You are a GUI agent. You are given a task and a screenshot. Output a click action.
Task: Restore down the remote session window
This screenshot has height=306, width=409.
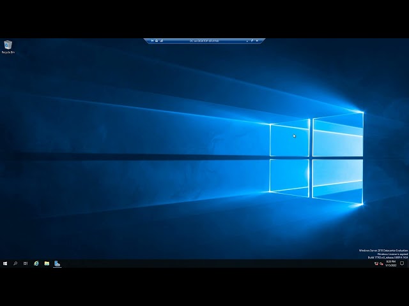[x=252, y=41]
